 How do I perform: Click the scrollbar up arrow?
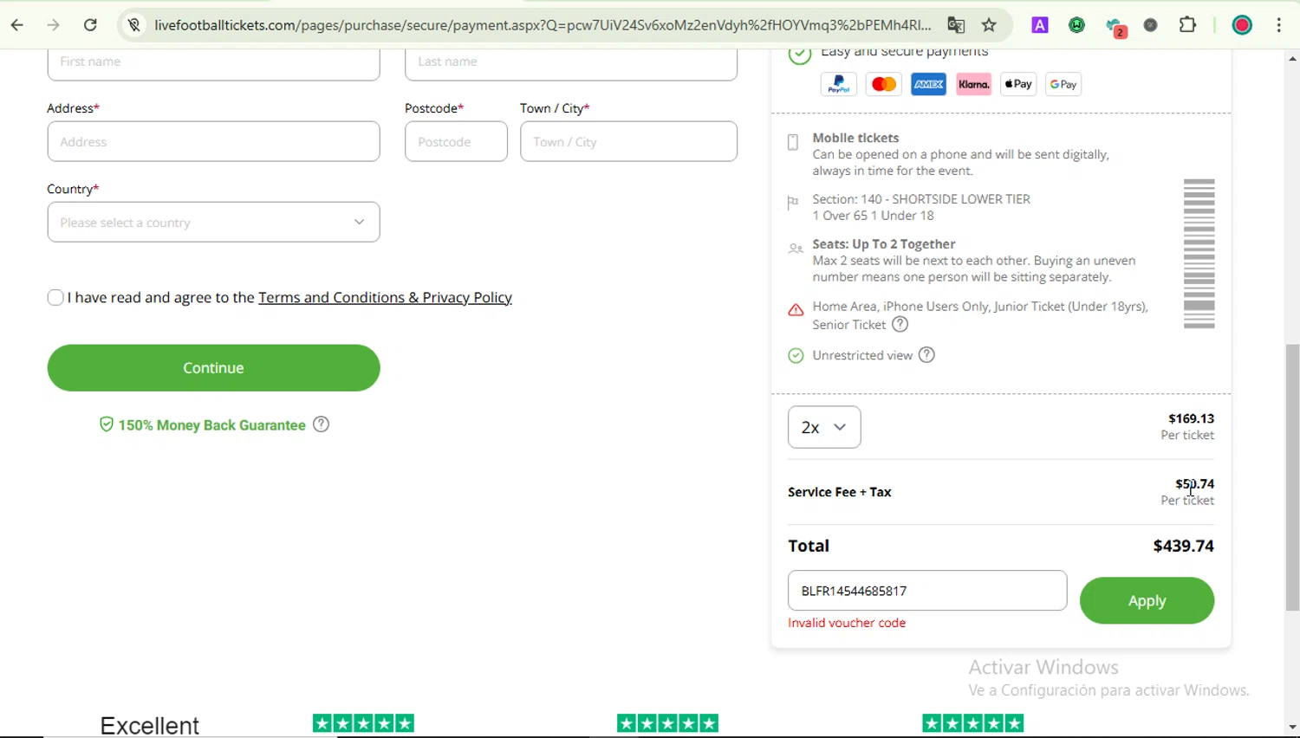1292,59
